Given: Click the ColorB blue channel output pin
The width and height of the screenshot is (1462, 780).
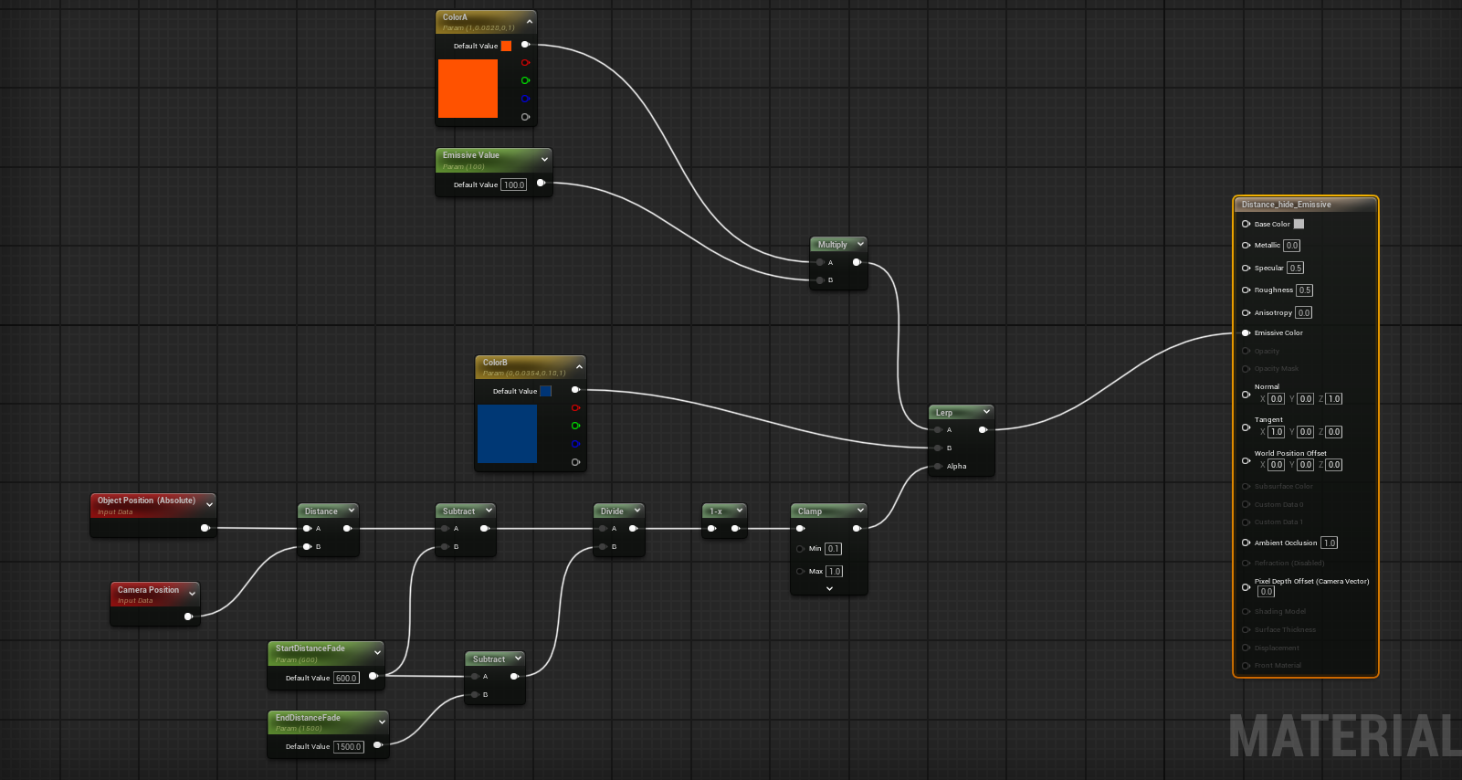Looking at the screenshot, I should [575, 444].
